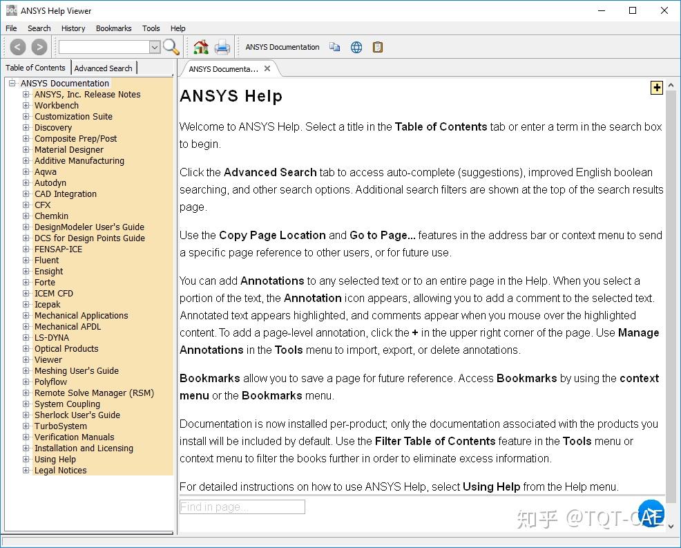Click the clipboard icon in toolbar
This screenshot has width=681, height=548.
377,47
